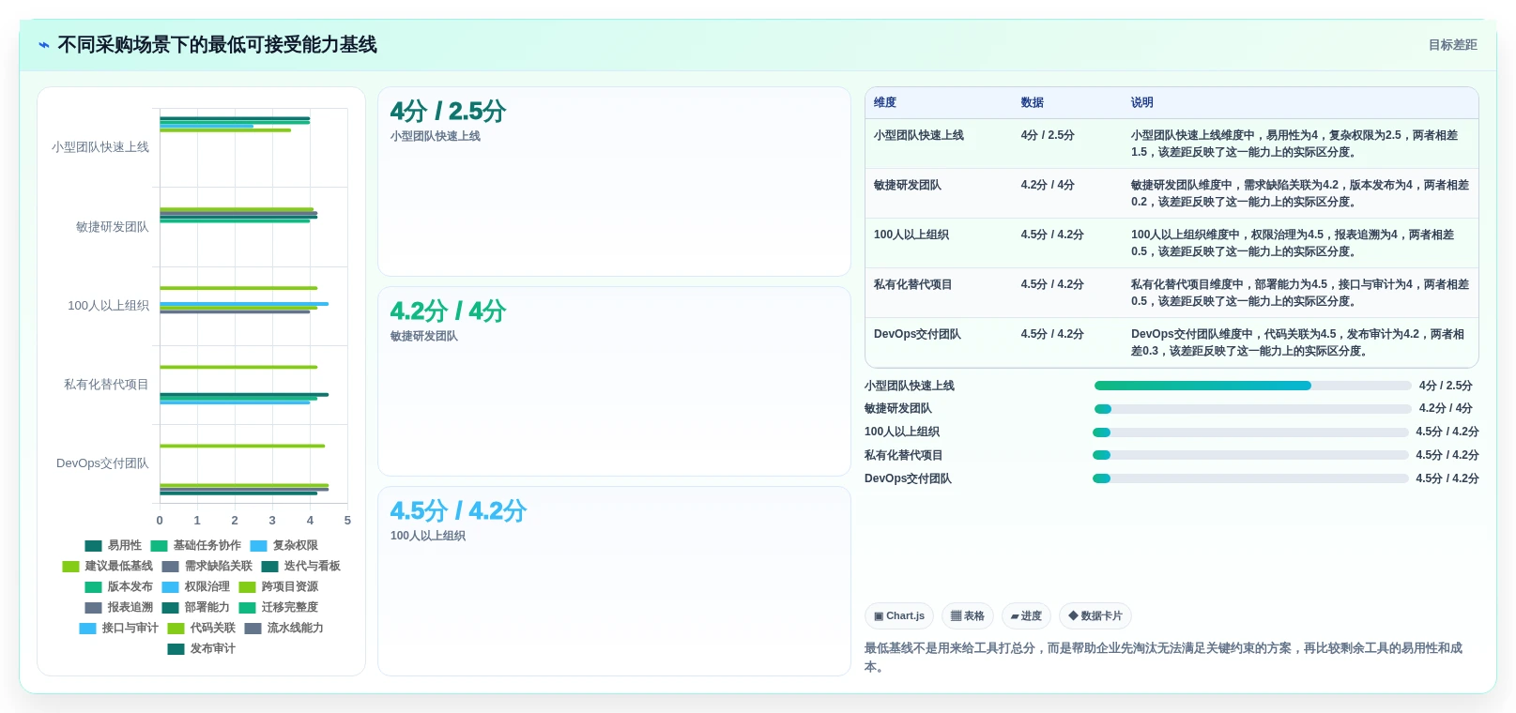Toggle 复杂权限 legend item

[283, 546]
